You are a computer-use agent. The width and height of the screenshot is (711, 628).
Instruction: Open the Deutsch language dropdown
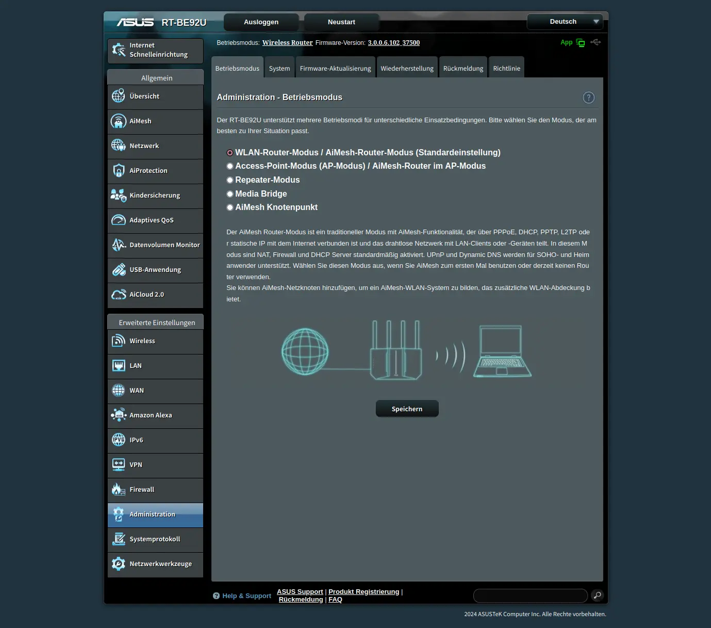tap(565, 22)
